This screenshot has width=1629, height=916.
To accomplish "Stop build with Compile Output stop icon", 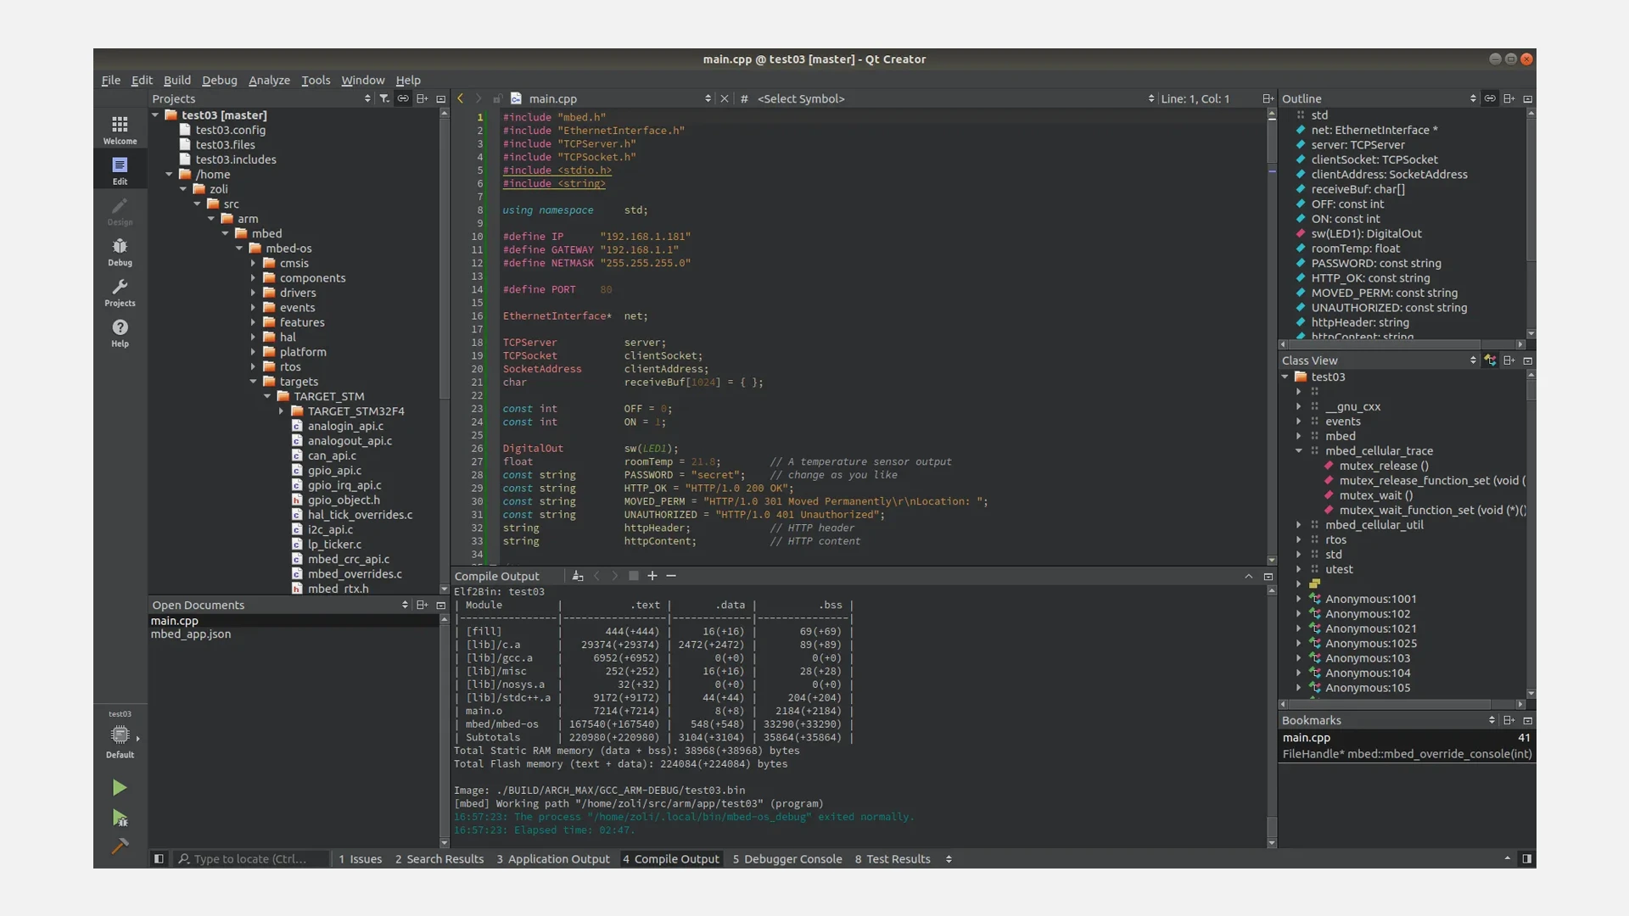I will pos(633,576).
